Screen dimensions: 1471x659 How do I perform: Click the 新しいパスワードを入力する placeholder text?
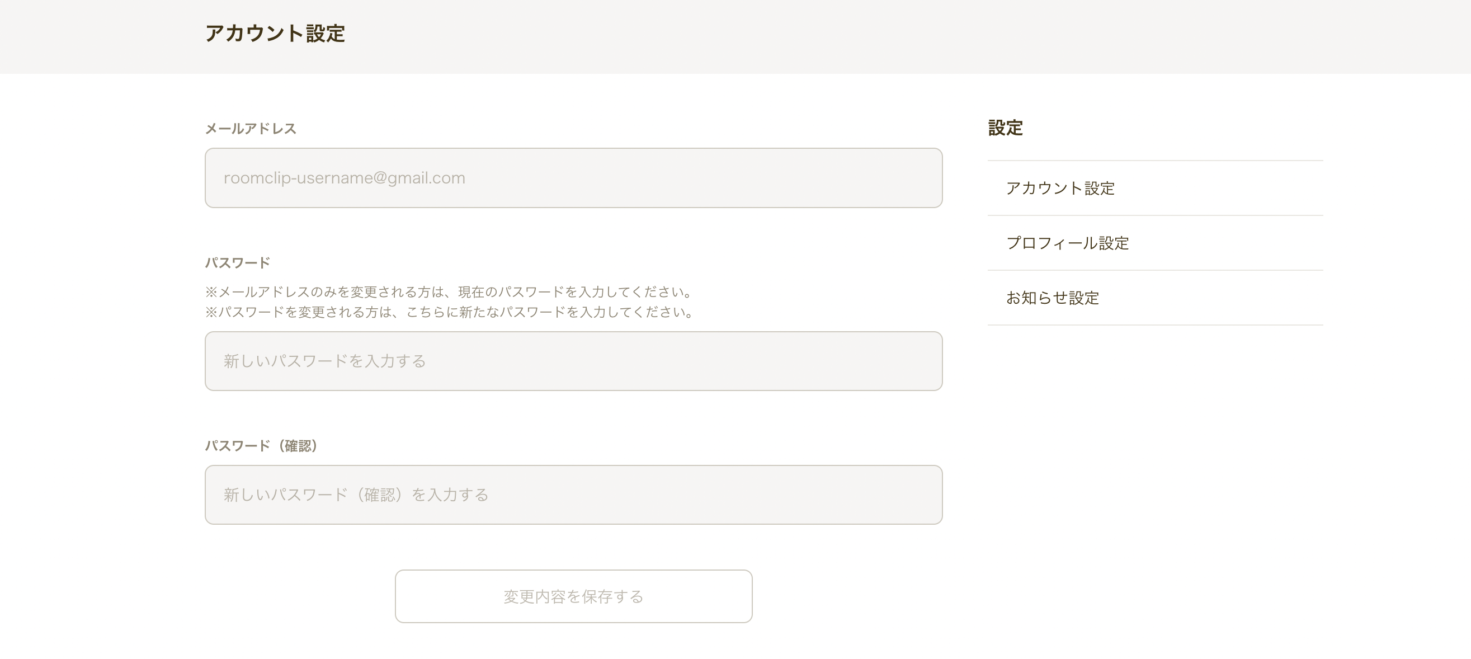pos(324,361)
